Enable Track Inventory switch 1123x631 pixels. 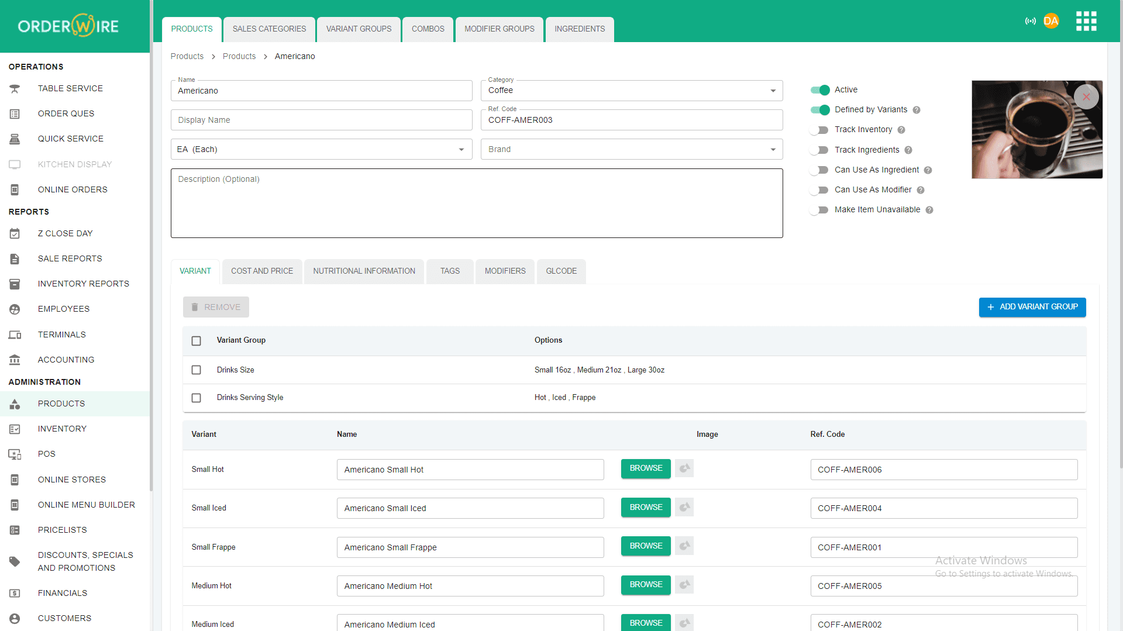click(819, 130)
